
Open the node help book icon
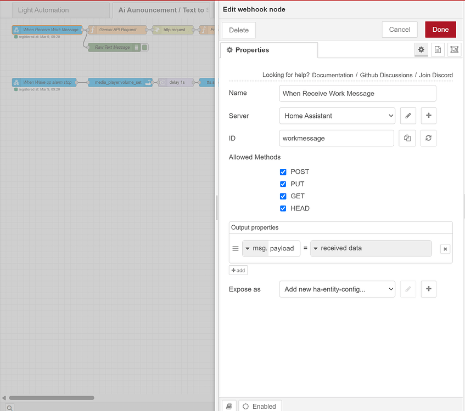pos(229,406)
